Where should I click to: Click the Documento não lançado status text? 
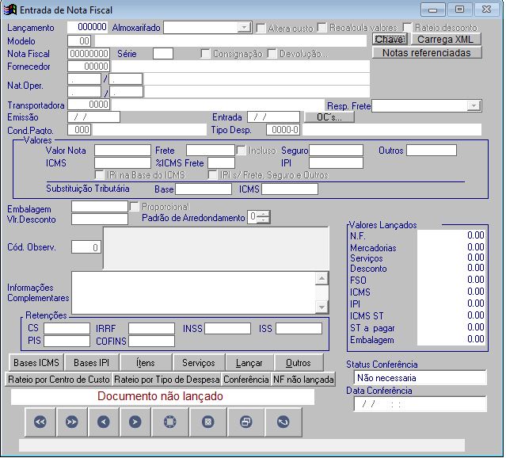pos(160,396)
